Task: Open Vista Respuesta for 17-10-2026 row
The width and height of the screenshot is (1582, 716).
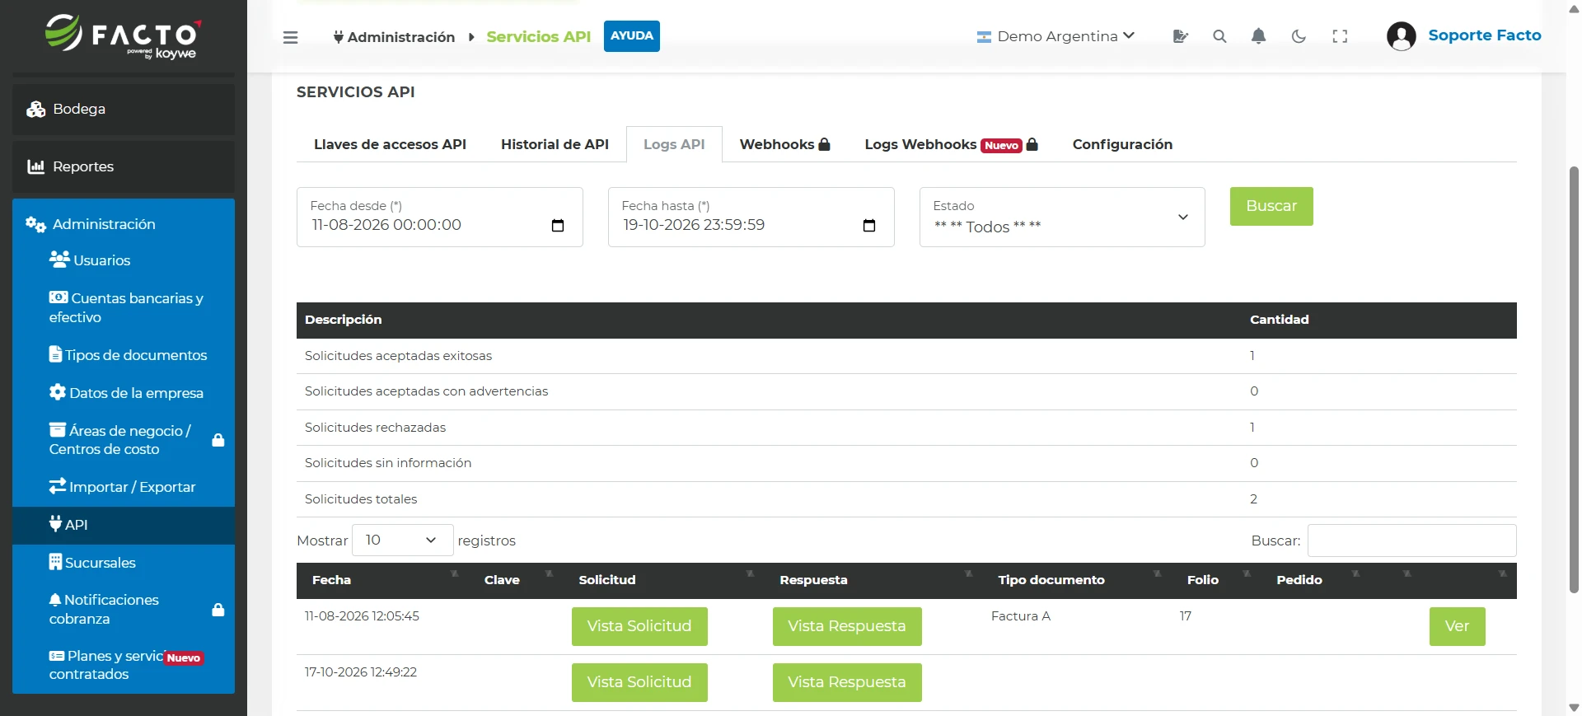Action: pos(847,682)
